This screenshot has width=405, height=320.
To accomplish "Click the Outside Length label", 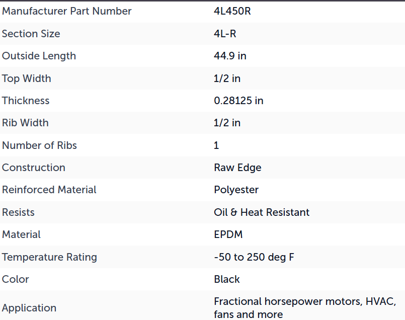I will [x=39, y=56].
